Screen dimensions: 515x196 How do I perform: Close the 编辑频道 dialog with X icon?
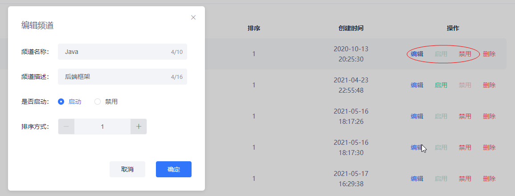[x=193, y=17]
